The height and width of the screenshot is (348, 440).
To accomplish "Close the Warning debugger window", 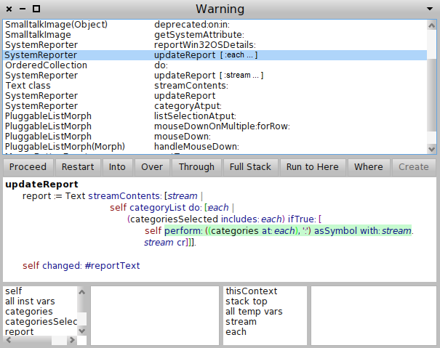I will (9, 9).
